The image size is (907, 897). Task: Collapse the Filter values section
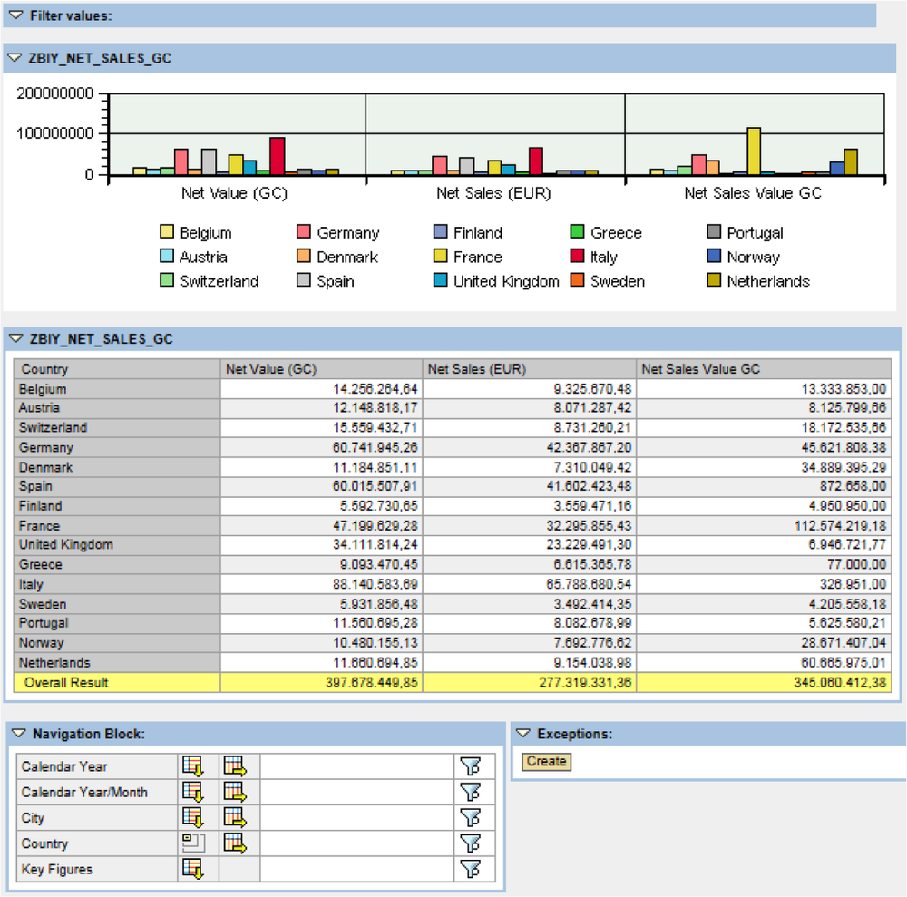point(15,15)
